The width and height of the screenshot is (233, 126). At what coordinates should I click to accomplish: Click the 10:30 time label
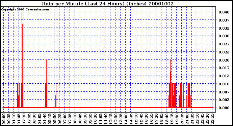point(95,119)
